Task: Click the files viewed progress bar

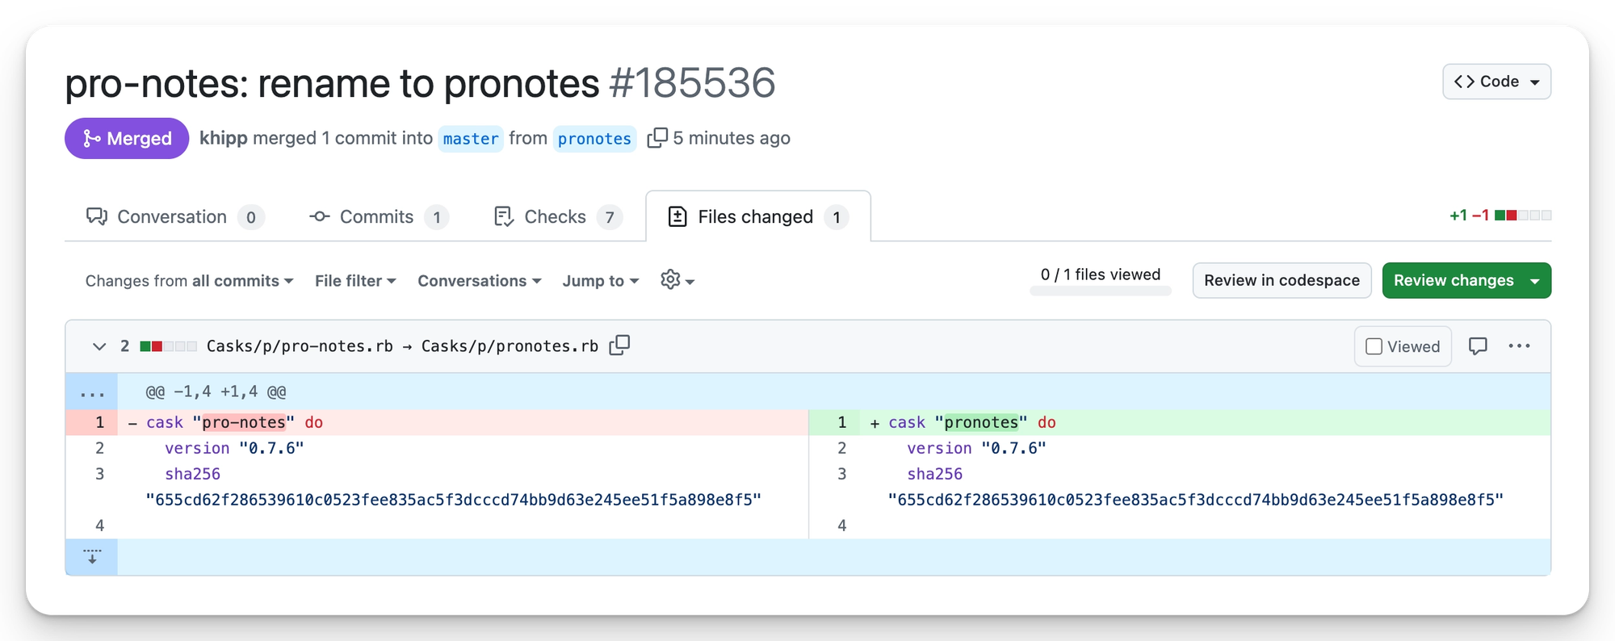Action: tap(1100, 291)
